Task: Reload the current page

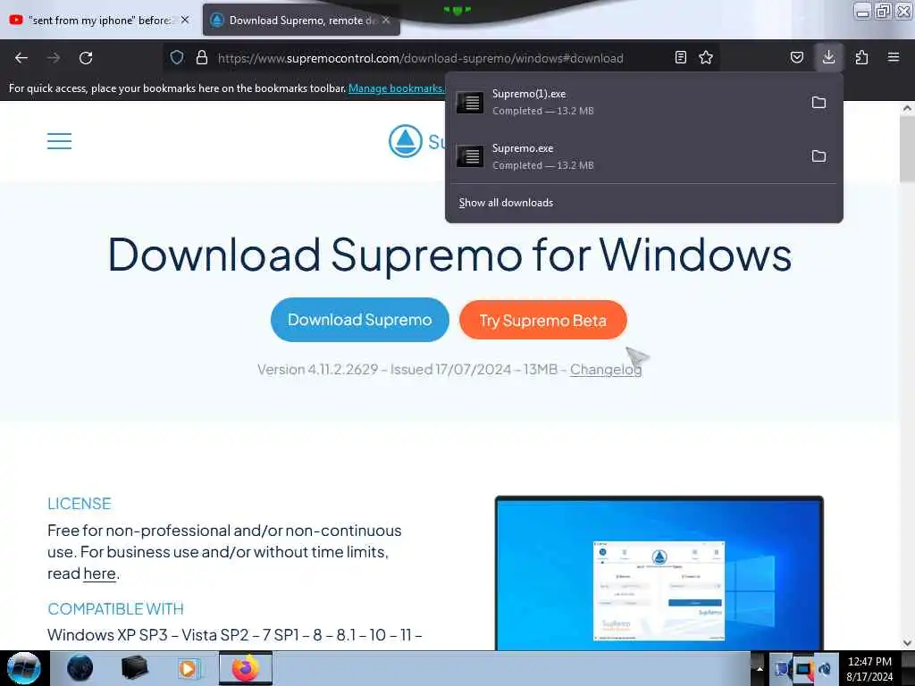Action: 86,58
